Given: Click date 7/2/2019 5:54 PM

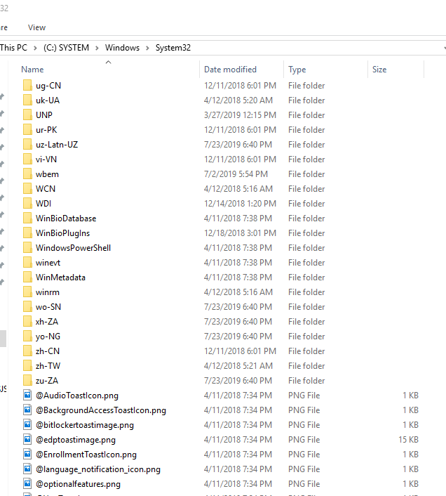Looking at the screenshot, I should click(236, 174).
